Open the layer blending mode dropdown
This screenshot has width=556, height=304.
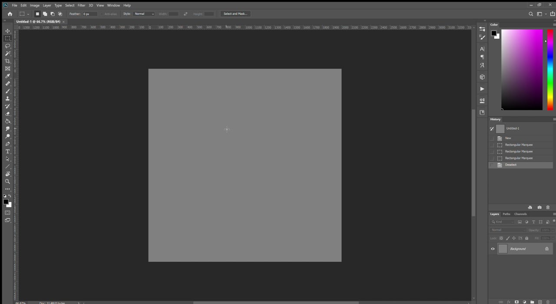(508, 230)
